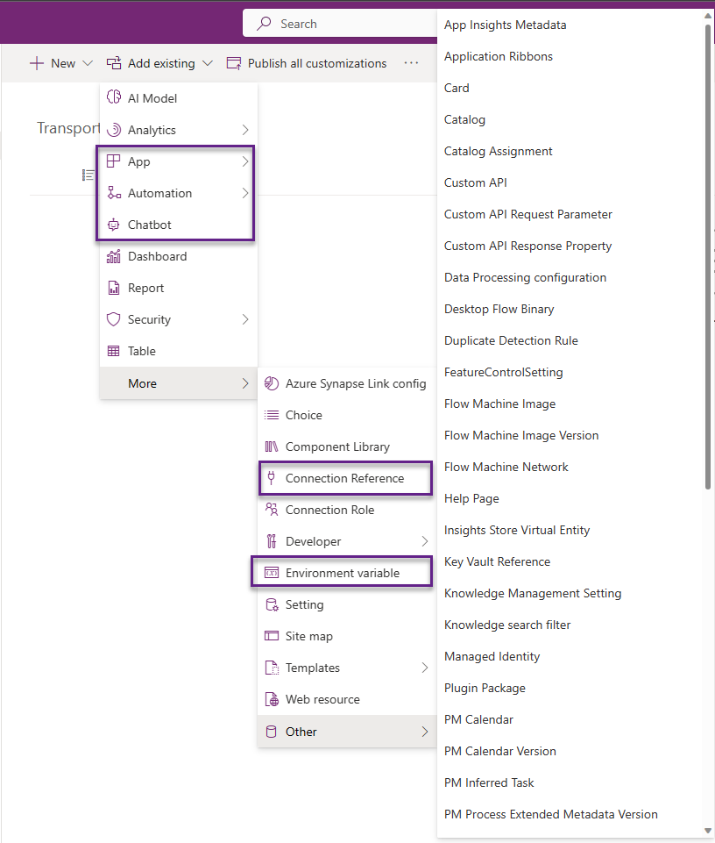Click the App grid icon

(113, 161)
